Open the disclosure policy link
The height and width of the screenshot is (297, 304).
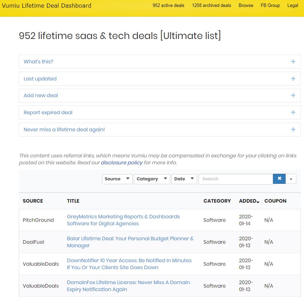(x=122, y=163)
